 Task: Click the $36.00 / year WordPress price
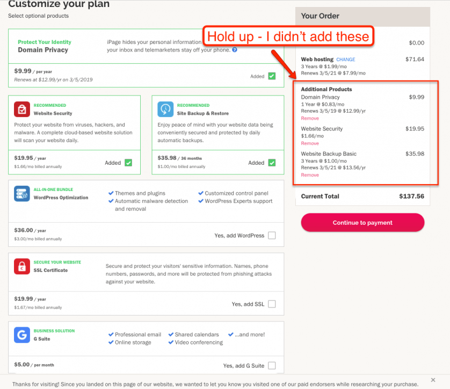(x=30, y=230)
